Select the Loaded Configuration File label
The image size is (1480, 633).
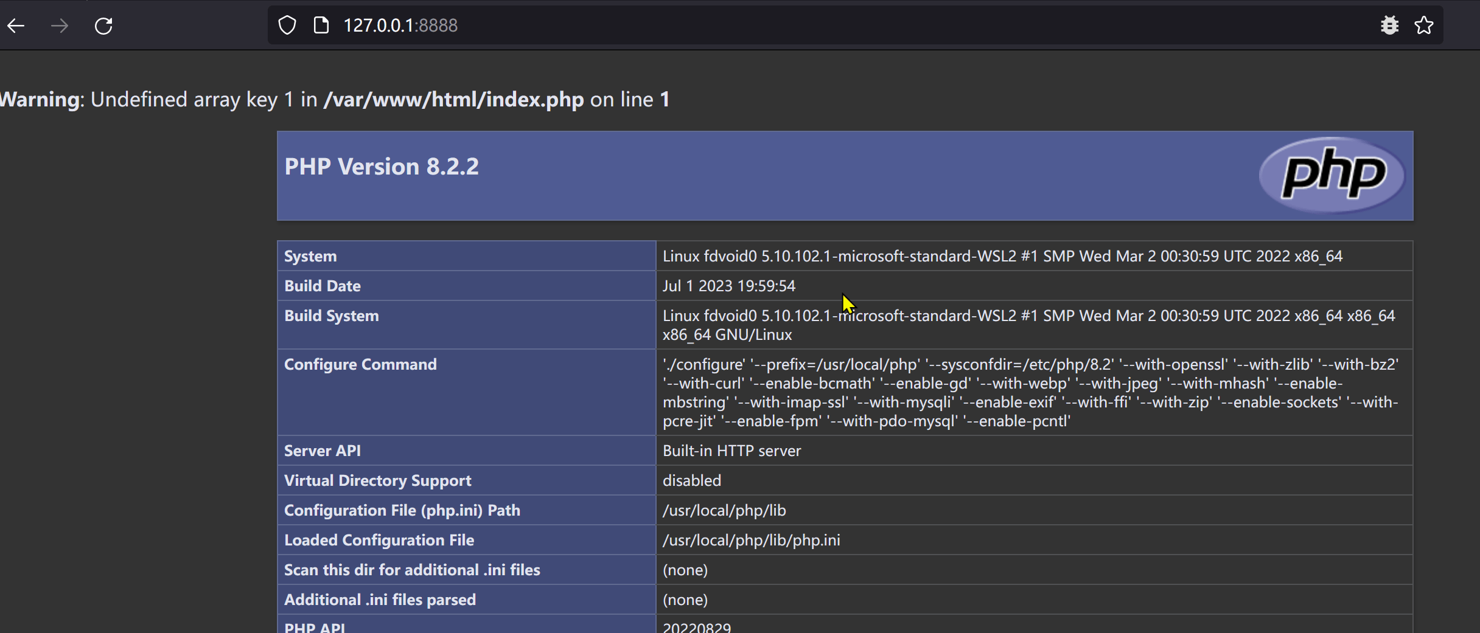[x=379, y=540]
